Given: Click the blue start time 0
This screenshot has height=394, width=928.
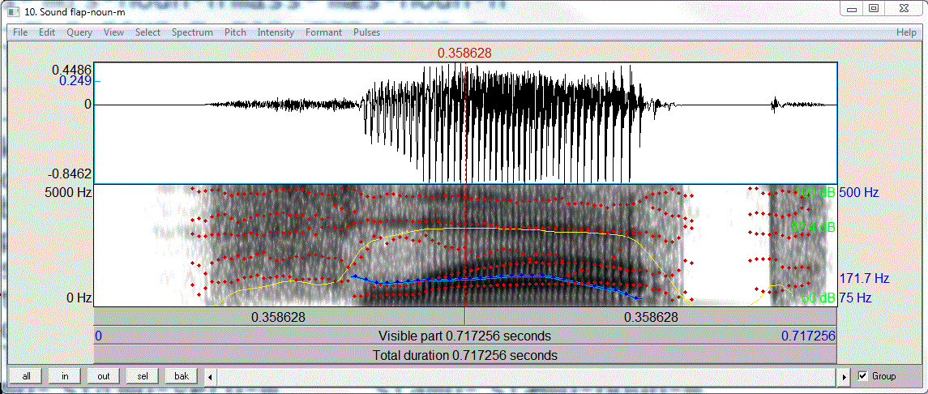Looking at the screenshot, I should (x=98, y=336).
